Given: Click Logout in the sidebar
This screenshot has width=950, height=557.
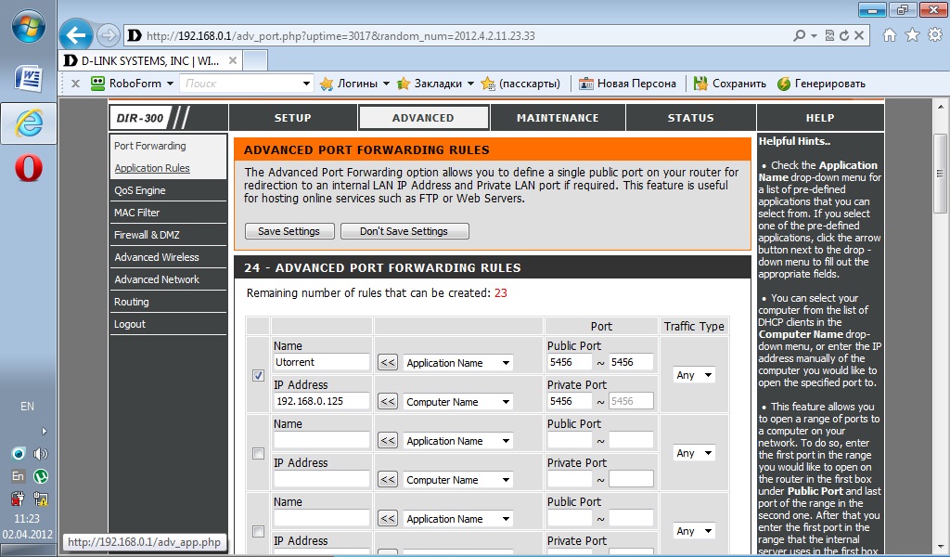Looking at the screenshot, I should pyautogui.click(x=130, y=324).
